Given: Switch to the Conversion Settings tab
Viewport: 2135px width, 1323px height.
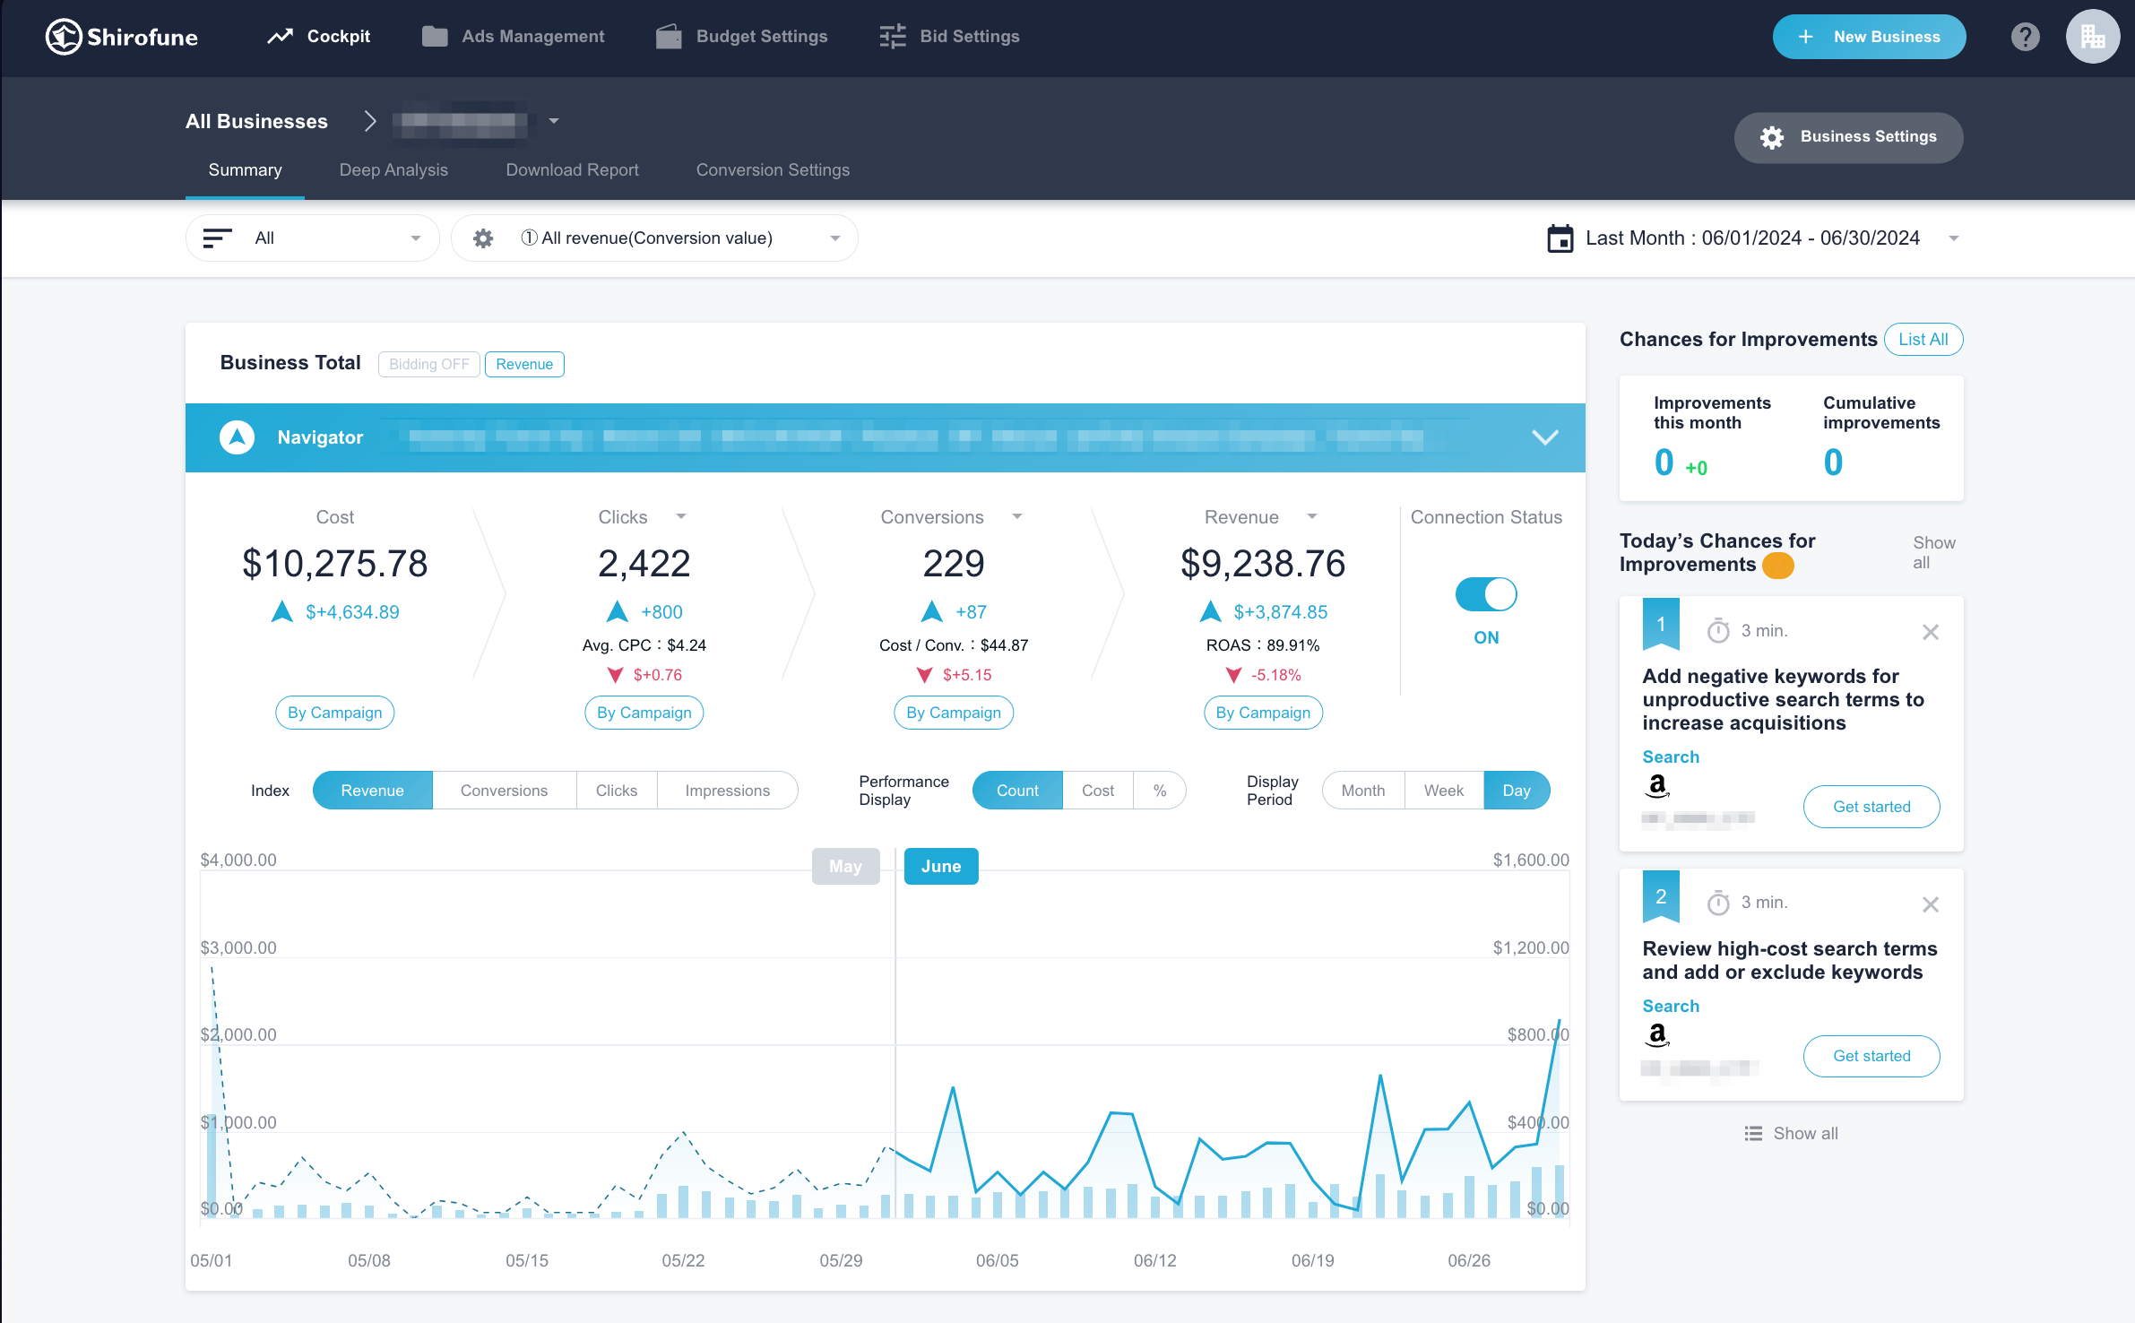Looking at the screenshot, I should point(772,170).
